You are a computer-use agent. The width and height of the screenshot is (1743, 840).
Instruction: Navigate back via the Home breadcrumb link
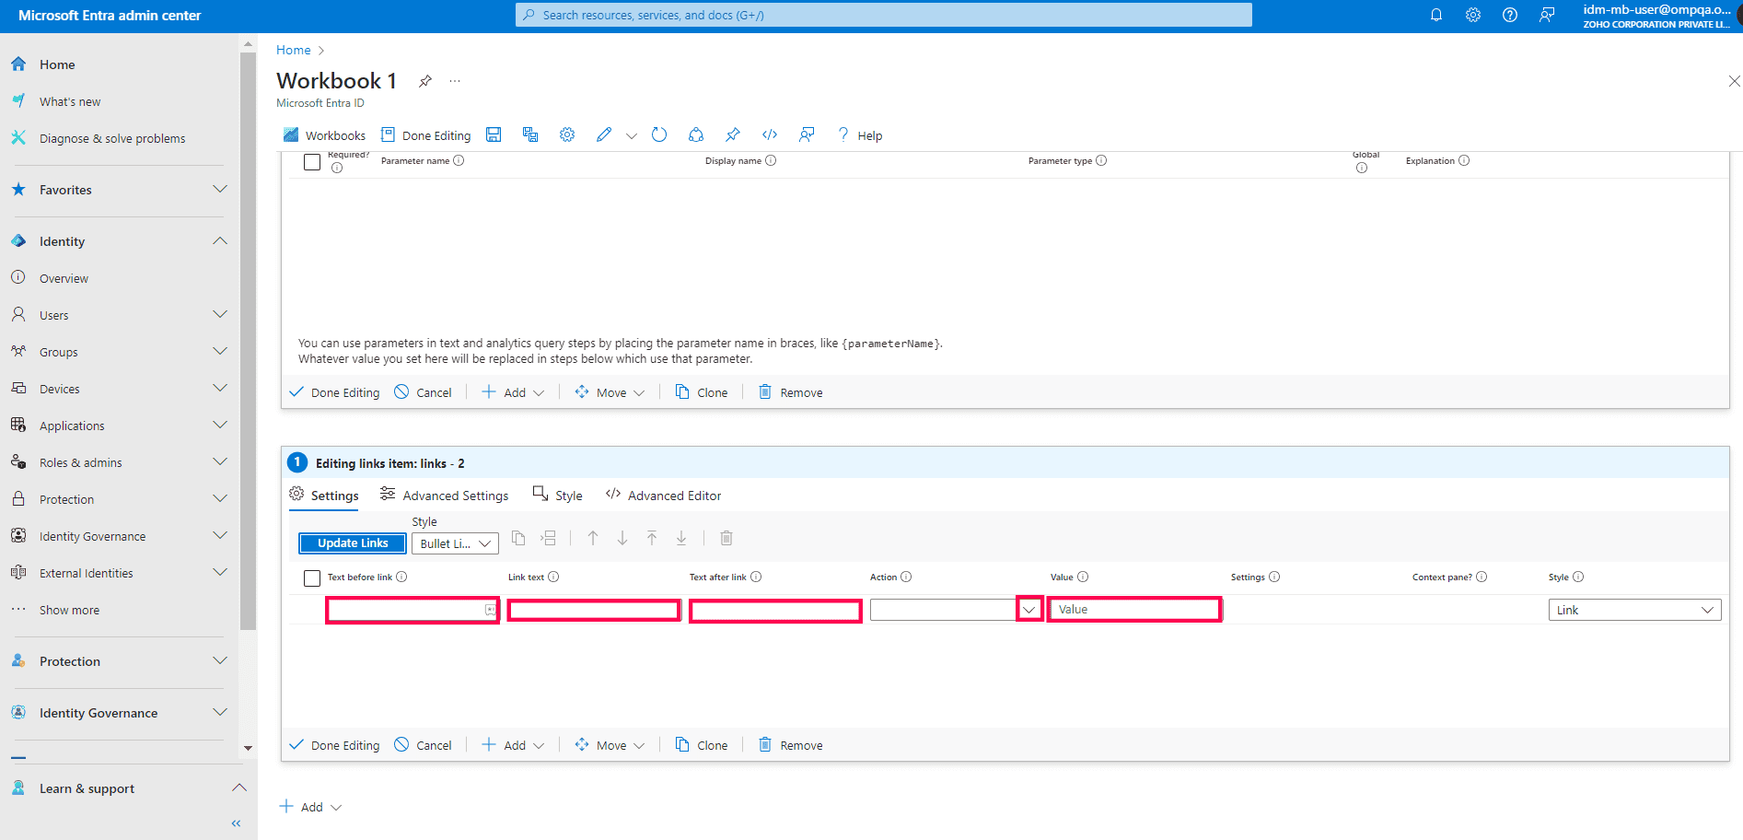[293, 50]
